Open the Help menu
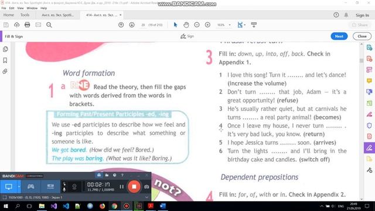375x211 pixels. point(43,8)
